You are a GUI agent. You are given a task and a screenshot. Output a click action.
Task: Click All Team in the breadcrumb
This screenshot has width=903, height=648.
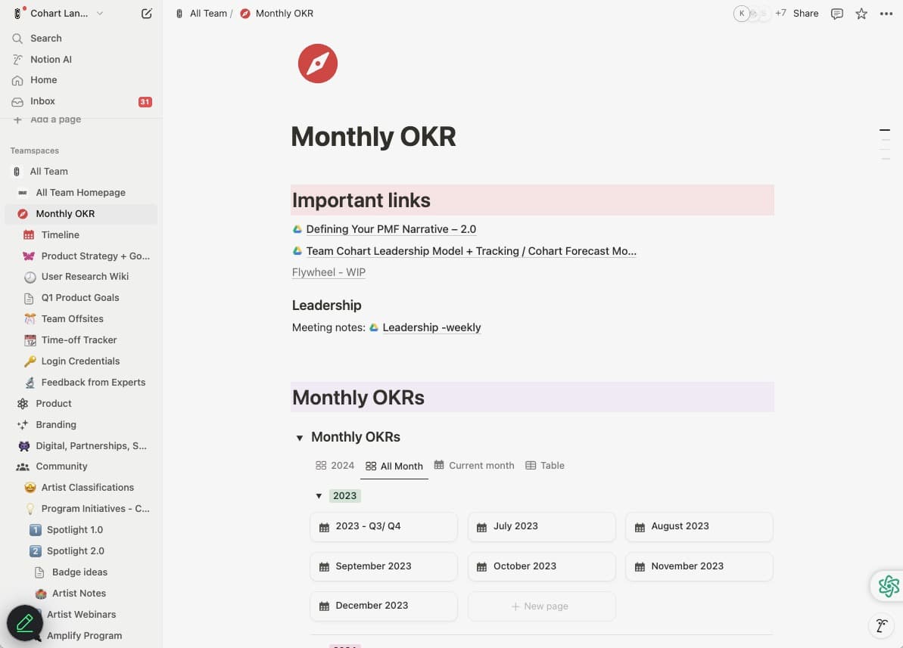point(208,13)
